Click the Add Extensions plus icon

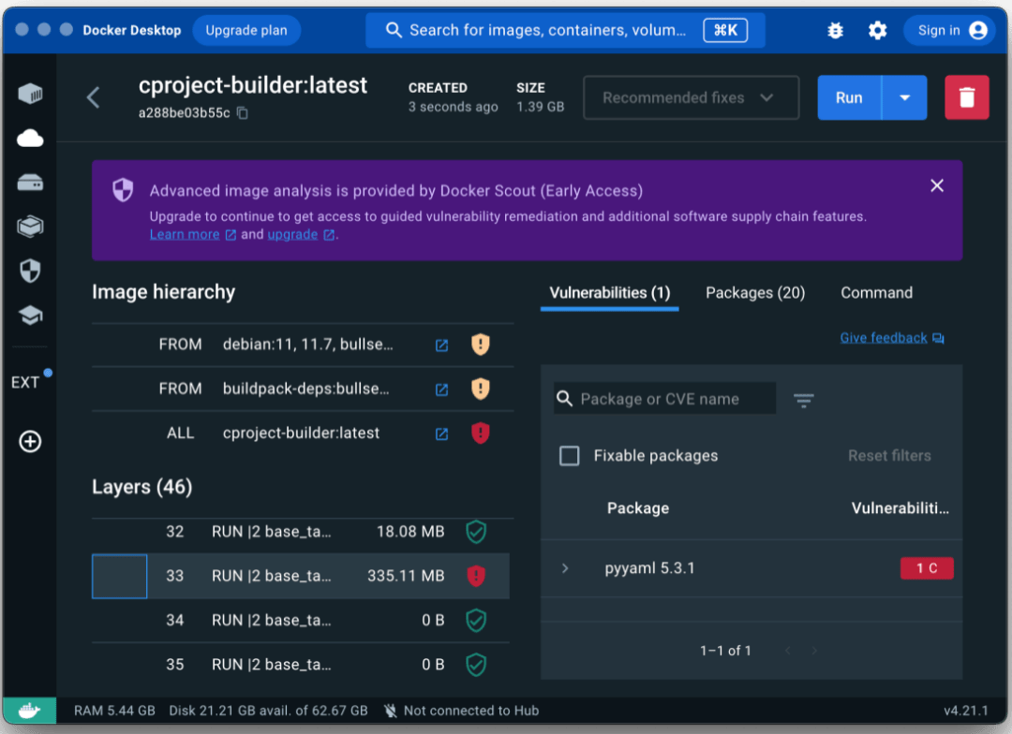30,442
